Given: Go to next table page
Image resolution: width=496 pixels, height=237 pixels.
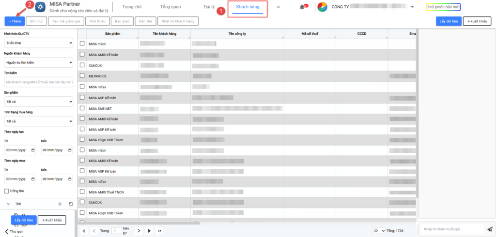Looking at the screenshot, I should click(139, 231).
